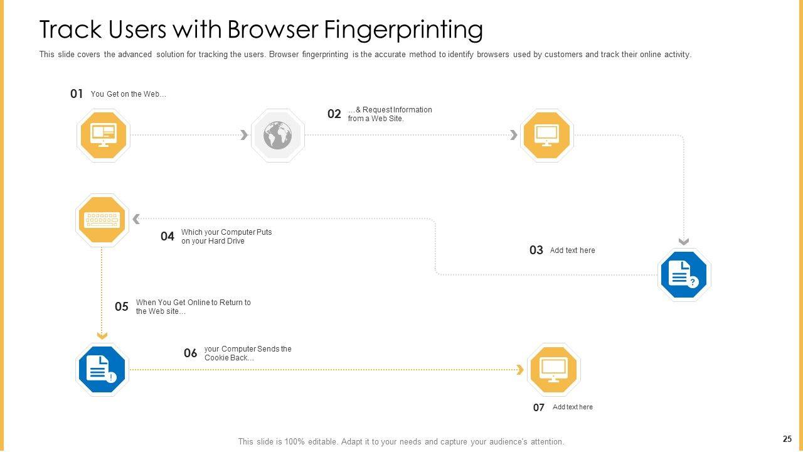The image size is (803, 452).
Task: Select the '…& Request Information from a Web Site' label
Action: tap(390, 114)
